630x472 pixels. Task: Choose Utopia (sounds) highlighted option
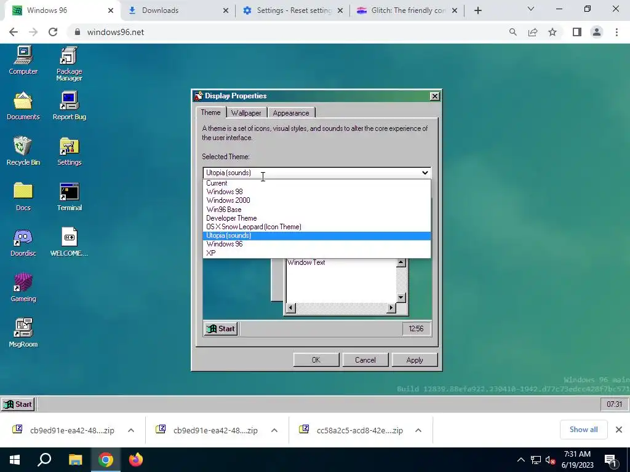(317, 235)
